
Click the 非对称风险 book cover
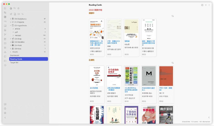[x=97, y=76]
